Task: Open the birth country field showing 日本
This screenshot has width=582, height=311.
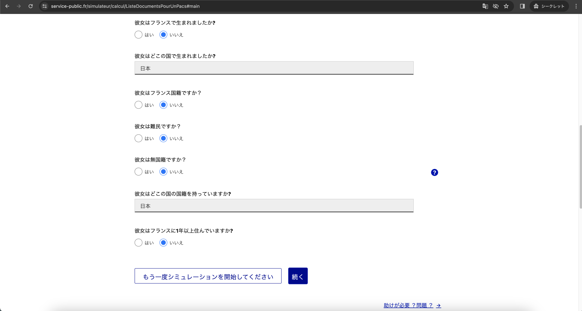Action: [274, 68]
